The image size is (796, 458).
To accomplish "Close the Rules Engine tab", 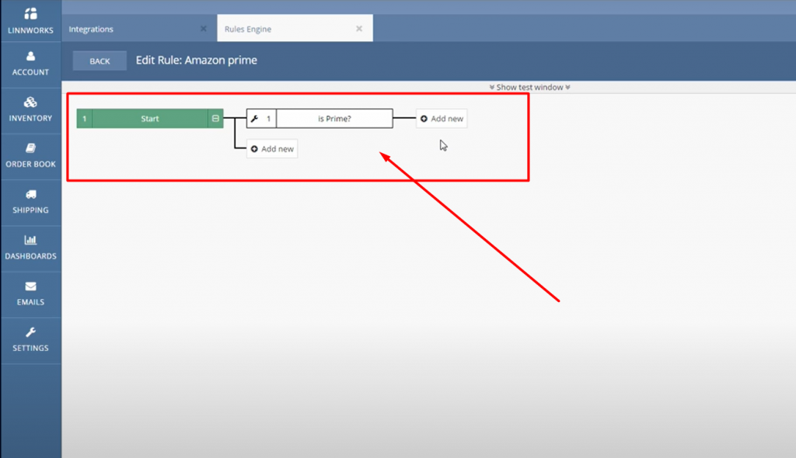I will point(359,29).
